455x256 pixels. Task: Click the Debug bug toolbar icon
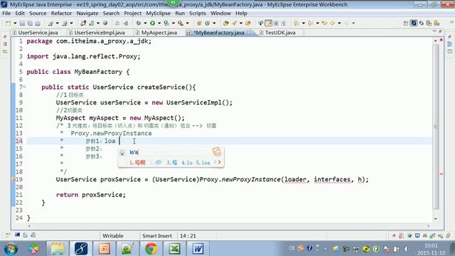[x=139, y=23]
